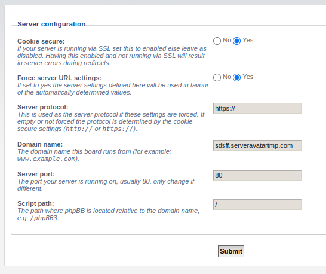The width and height of the screenshot is (326, 274).
Task: Click the 'Cookie secure:' label
Action: [x=41, y=41]
